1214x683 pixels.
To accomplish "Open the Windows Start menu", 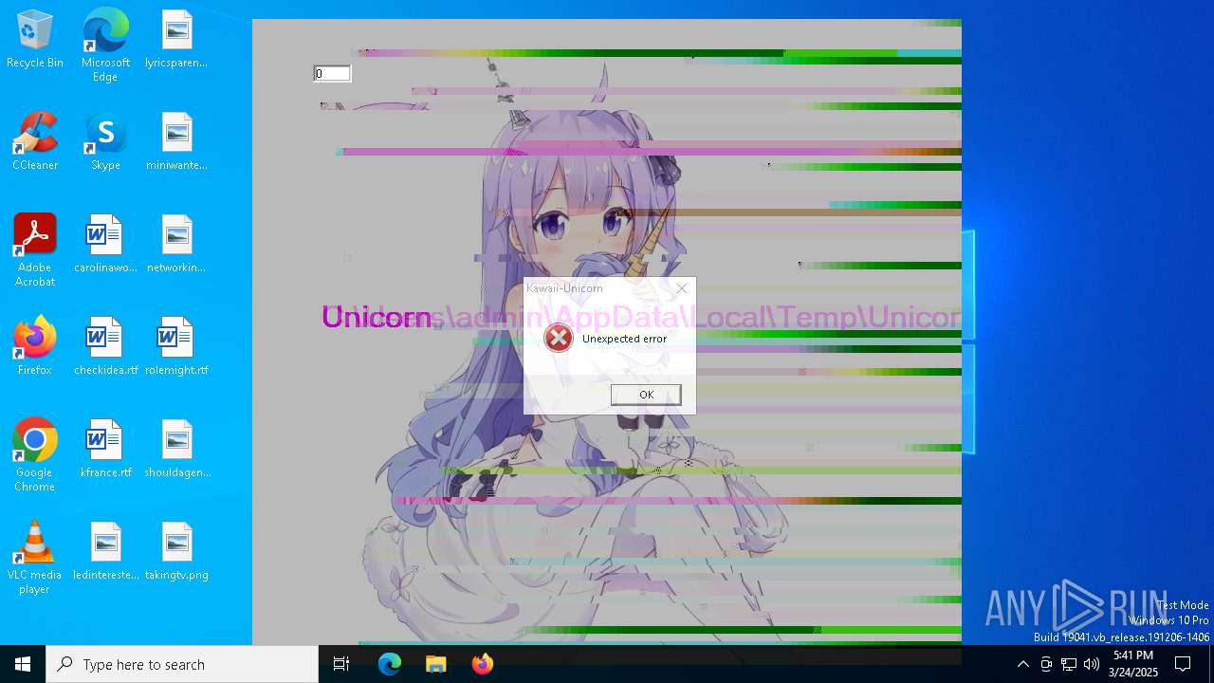I will coord(23,664).
